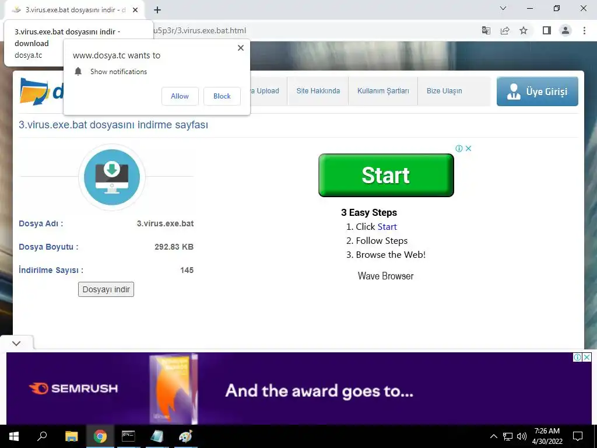597x448 pixels.
Task: Open the network status tray icon
Action: pos(508,436)
